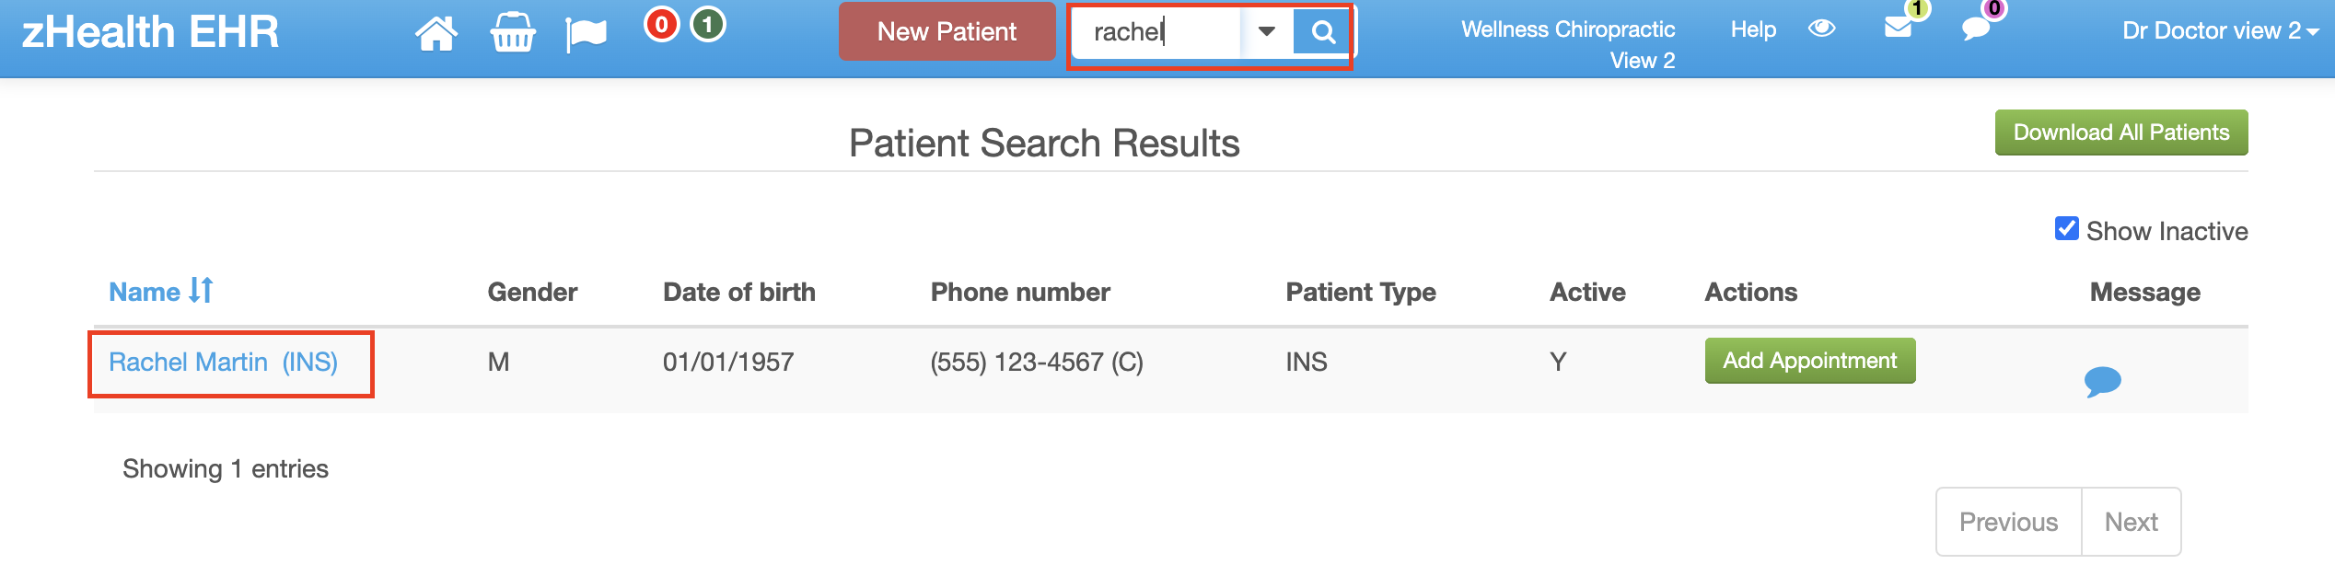Image resolution: width=2335 pixels, height=576 pixels.
Task: Focus the patient search text field
Action: coord(1158,32)
